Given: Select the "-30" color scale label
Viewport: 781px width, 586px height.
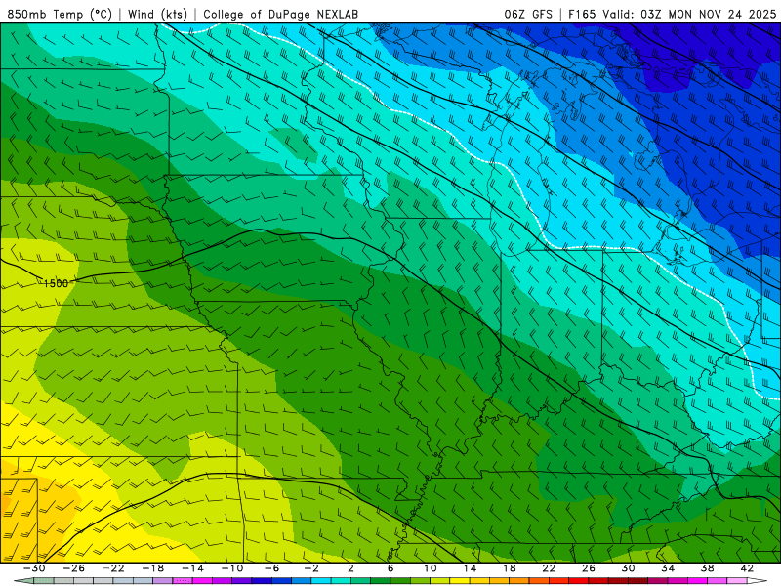Looking at the screenshot, I should tap(34, 568).
